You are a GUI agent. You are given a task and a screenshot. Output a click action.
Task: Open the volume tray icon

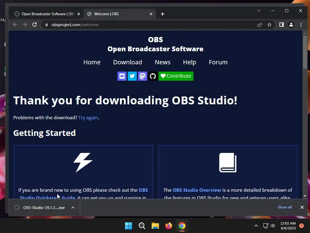[x=273, y=226]
